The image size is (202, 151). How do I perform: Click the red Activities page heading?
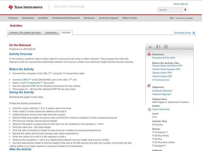pyautogui.click(x=16, y=26)
